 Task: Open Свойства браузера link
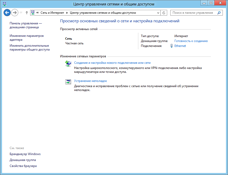click(x=23, y=166)
